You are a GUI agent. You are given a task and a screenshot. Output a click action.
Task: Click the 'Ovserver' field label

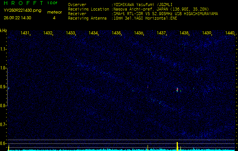tap(77, 5)
